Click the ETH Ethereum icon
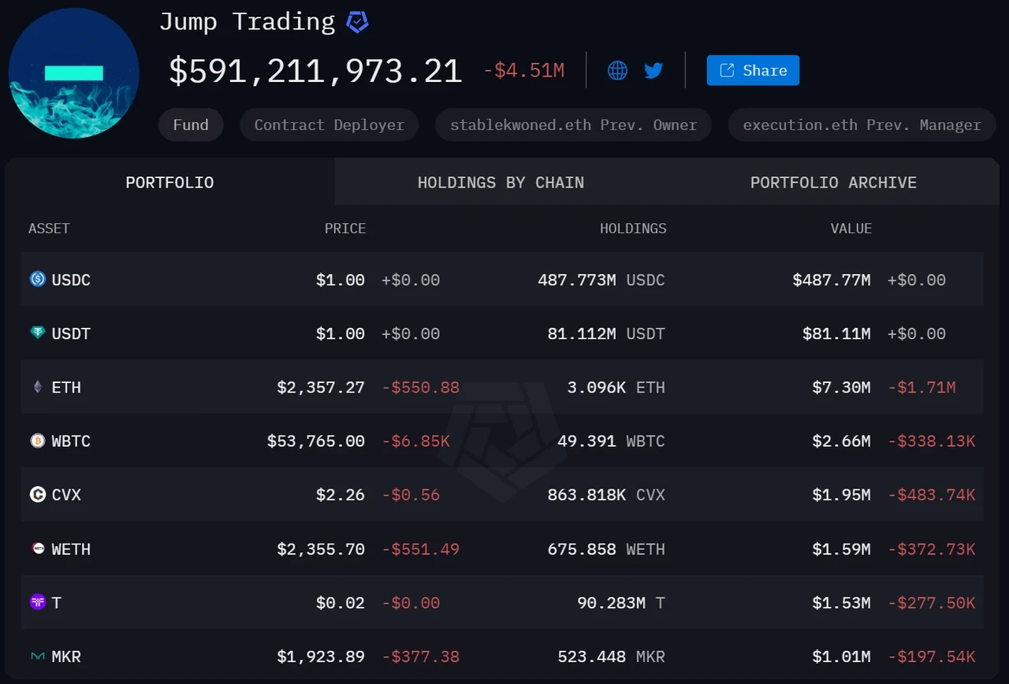 pyautogui.click(x=38, y=387)
